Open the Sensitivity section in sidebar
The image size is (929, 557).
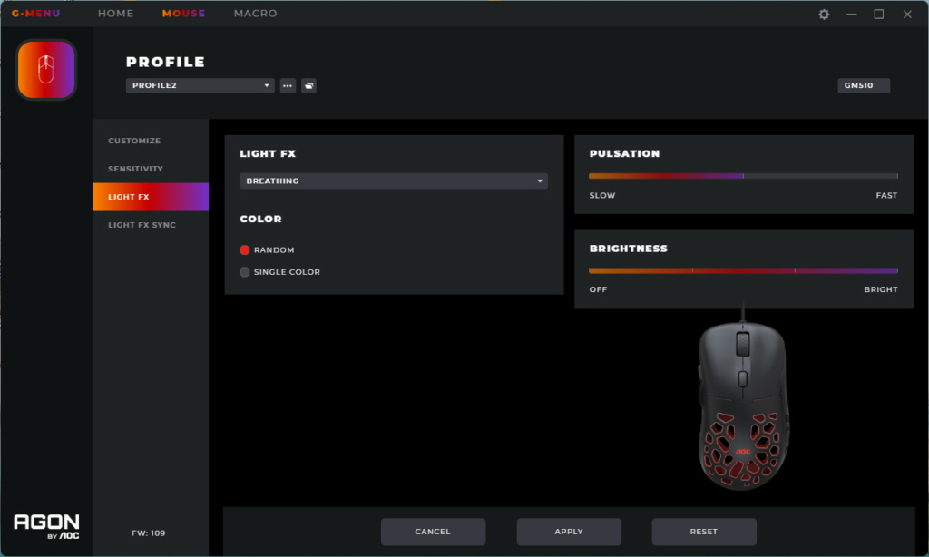tap(136, 170)
